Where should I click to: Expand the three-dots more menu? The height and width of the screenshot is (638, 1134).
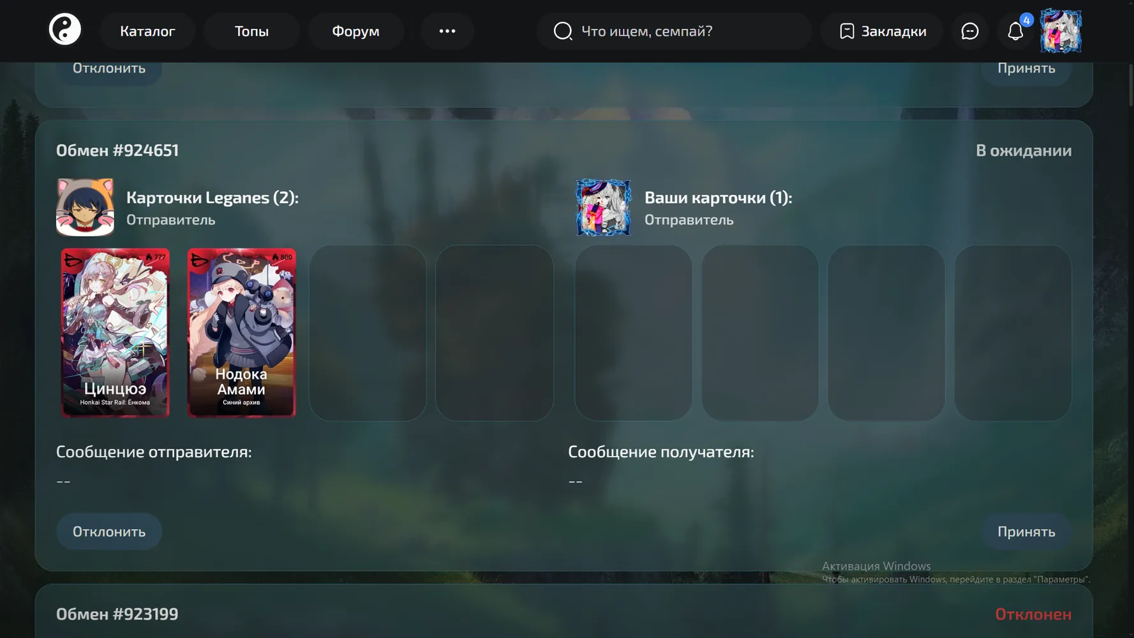click(x=447, y=31)
